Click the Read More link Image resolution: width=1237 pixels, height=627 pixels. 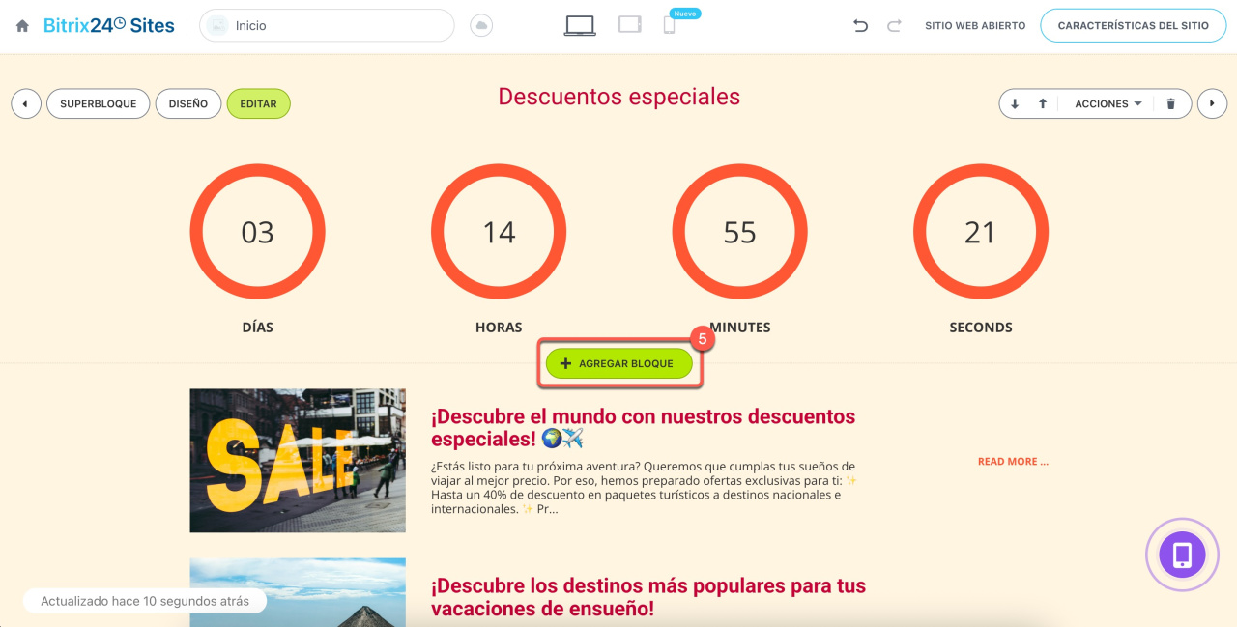[x=1012, y=461]
